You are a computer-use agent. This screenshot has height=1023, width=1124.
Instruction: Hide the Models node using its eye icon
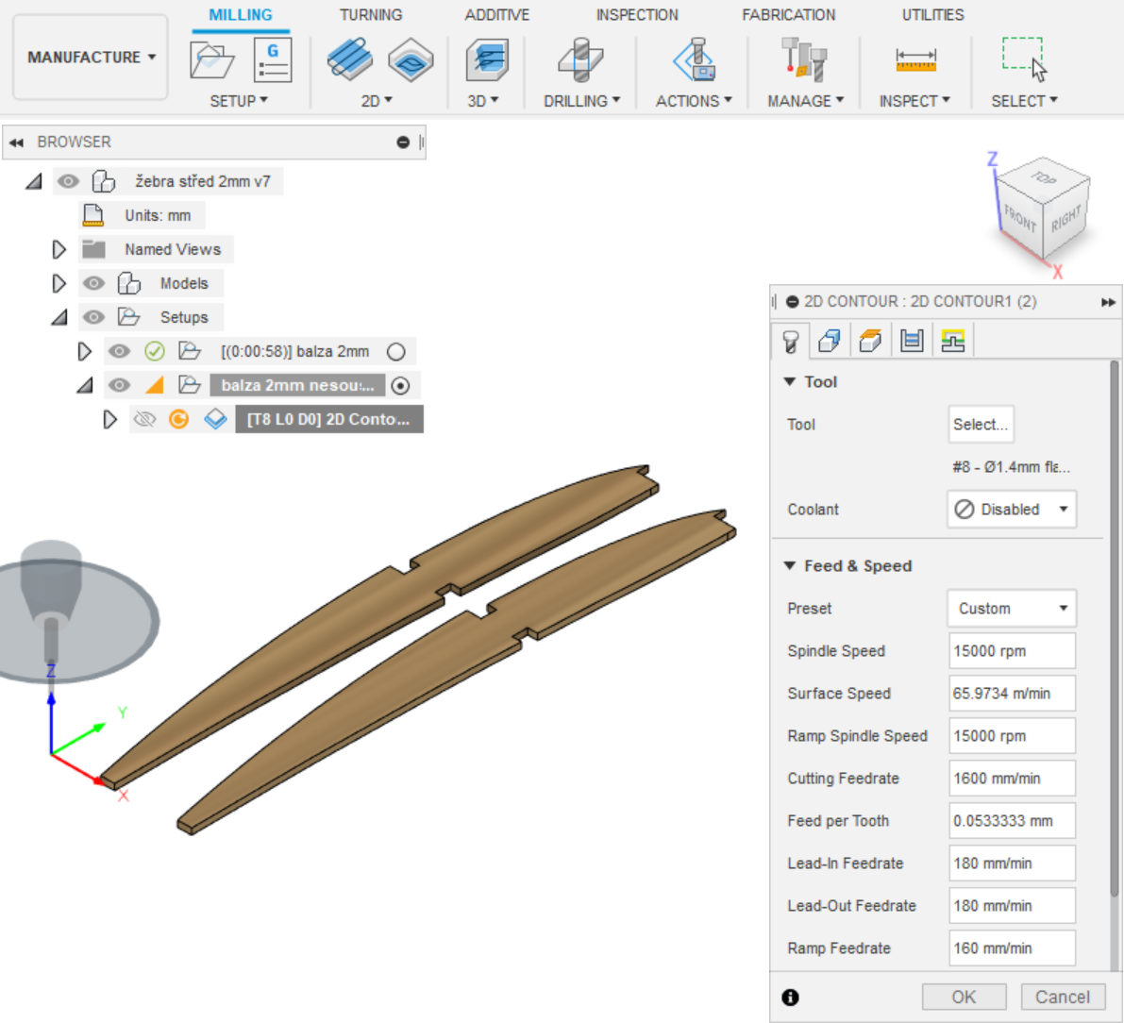click(93, 283)
